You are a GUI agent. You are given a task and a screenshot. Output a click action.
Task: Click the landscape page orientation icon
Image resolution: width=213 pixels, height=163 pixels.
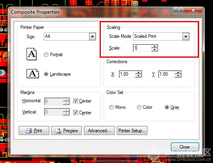32,73
